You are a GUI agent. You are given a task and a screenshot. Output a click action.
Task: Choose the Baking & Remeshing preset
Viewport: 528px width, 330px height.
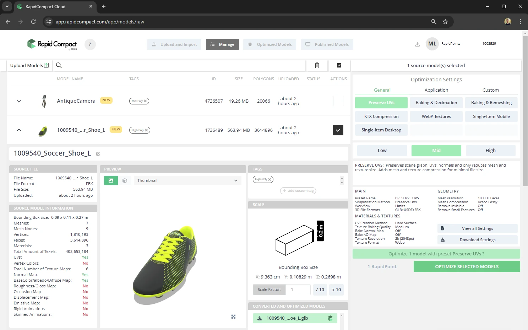tap(491, 103)
